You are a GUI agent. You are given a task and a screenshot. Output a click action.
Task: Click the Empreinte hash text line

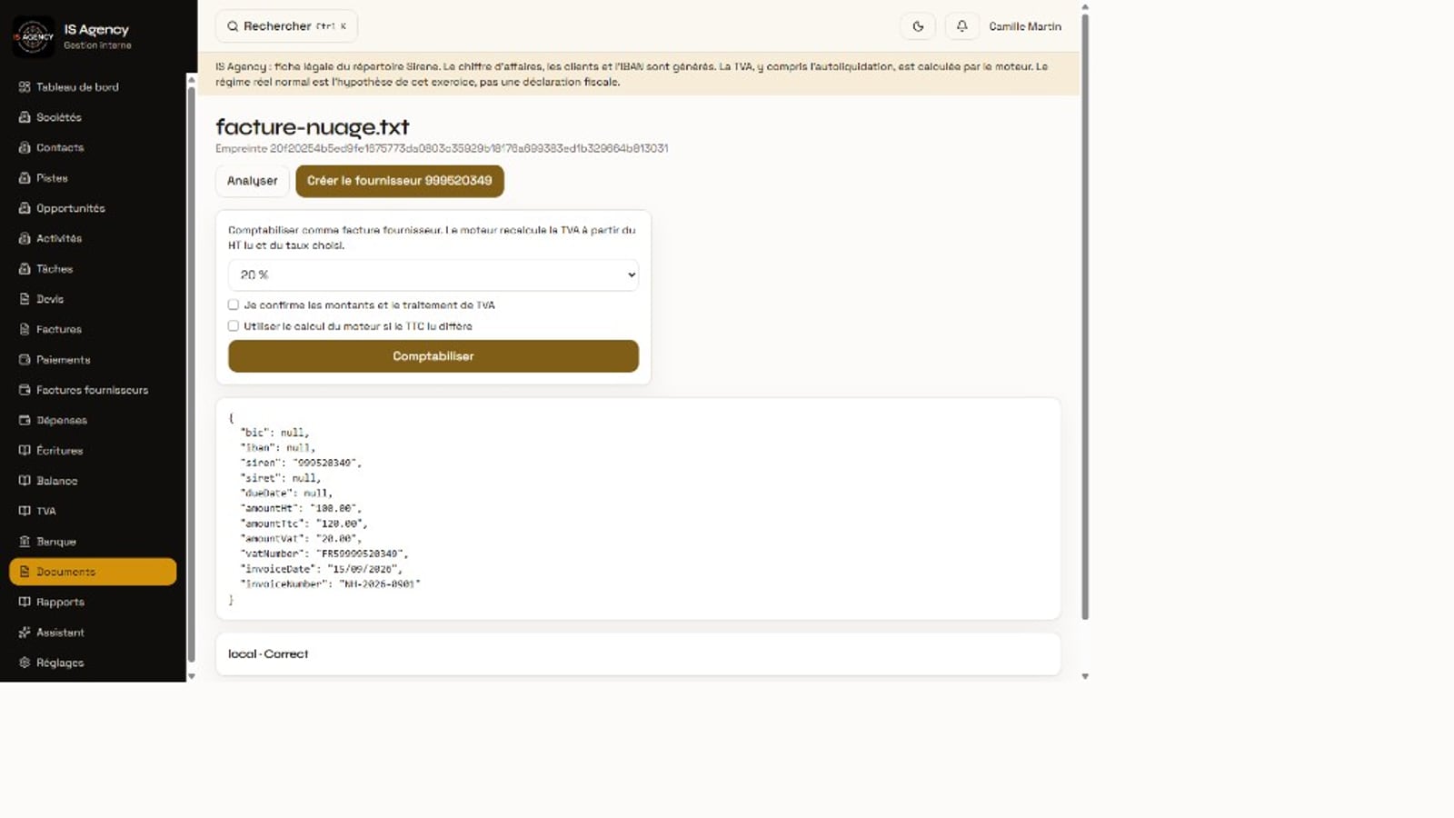(x=442, y=148)
